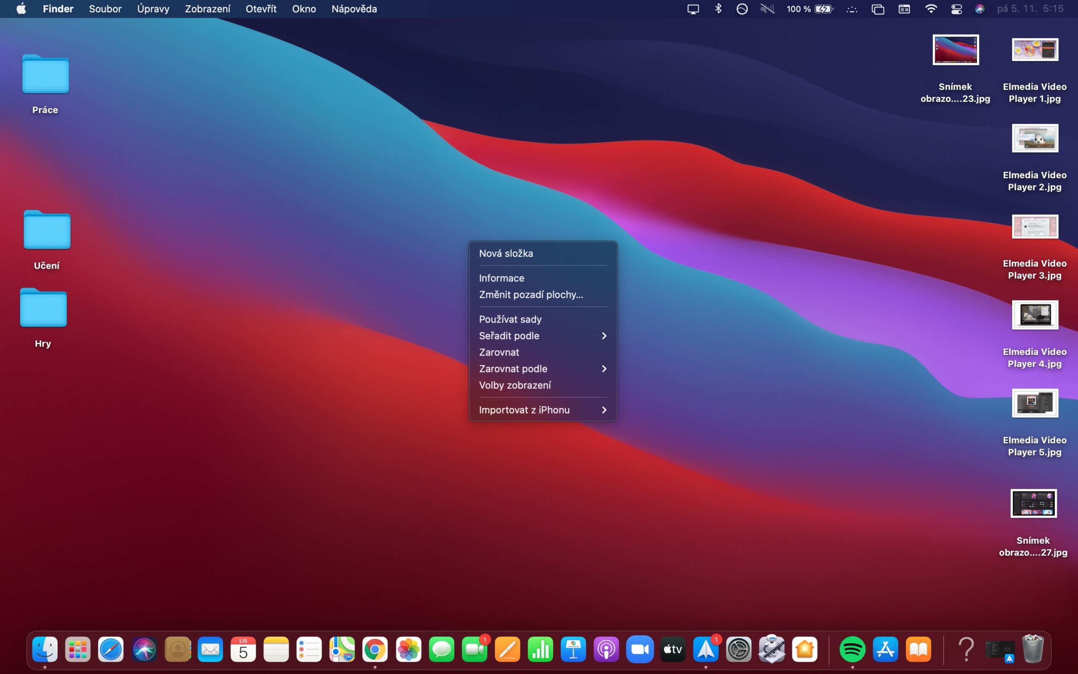Launch Google Chrome from Dock
The height and width of the screenshot is (674, 1078).
click(x=375, y=650)
